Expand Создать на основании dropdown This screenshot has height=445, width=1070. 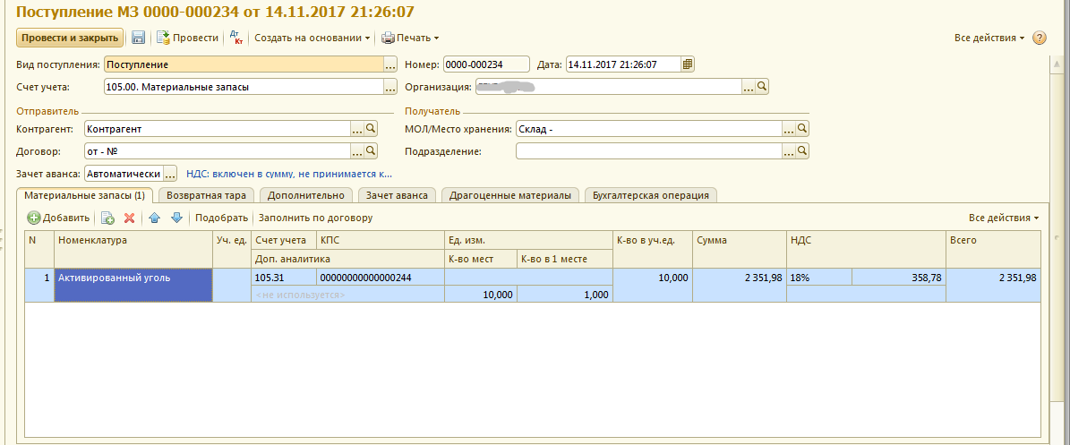(x=312, y=38)
